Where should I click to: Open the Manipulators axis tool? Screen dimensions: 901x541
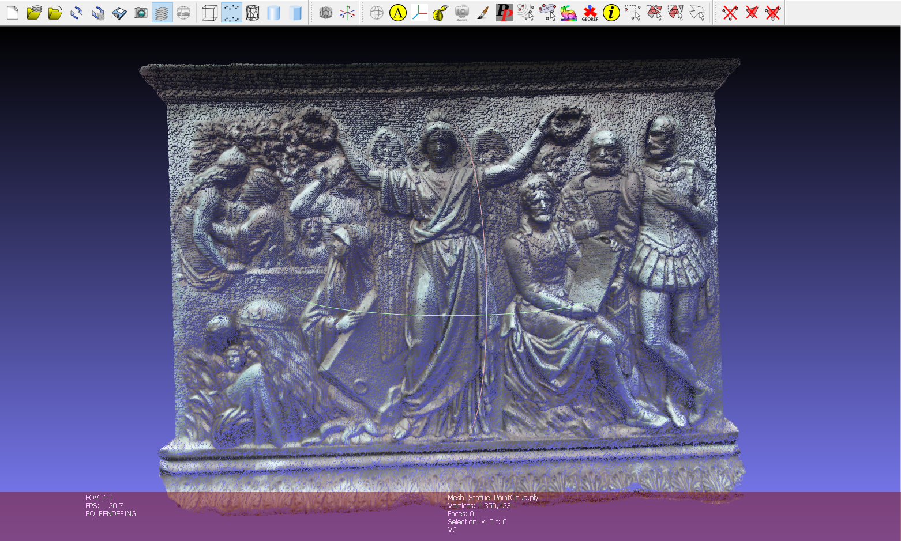coord(419,13)
